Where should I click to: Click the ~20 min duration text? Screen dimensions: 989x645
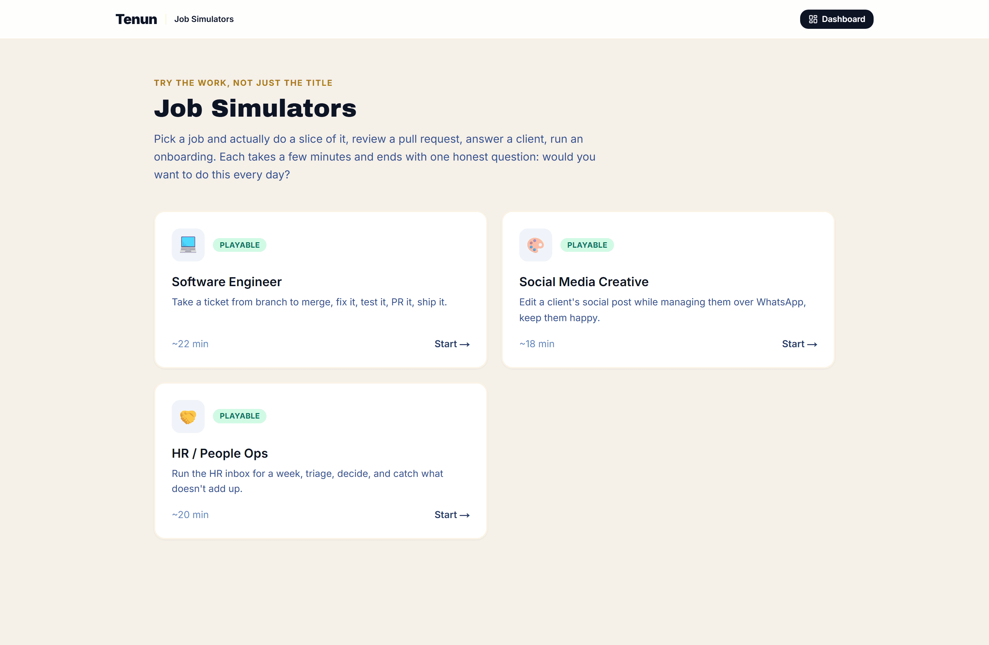[190, 515]
